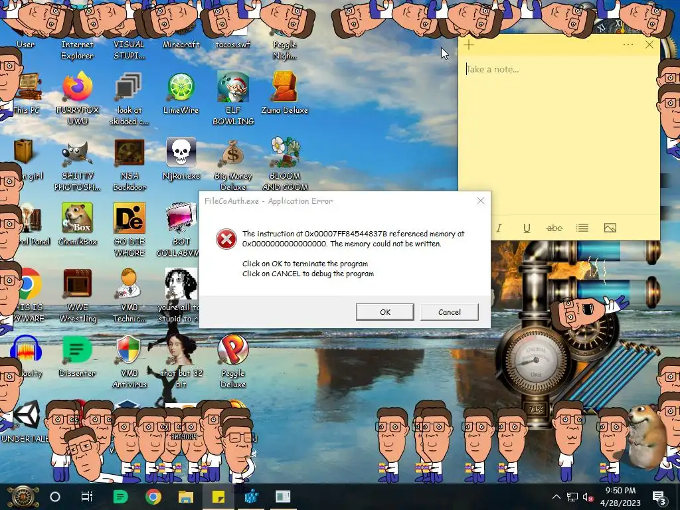
Task: Click the steampunk CPU gauge gadget
Action: 536,360
